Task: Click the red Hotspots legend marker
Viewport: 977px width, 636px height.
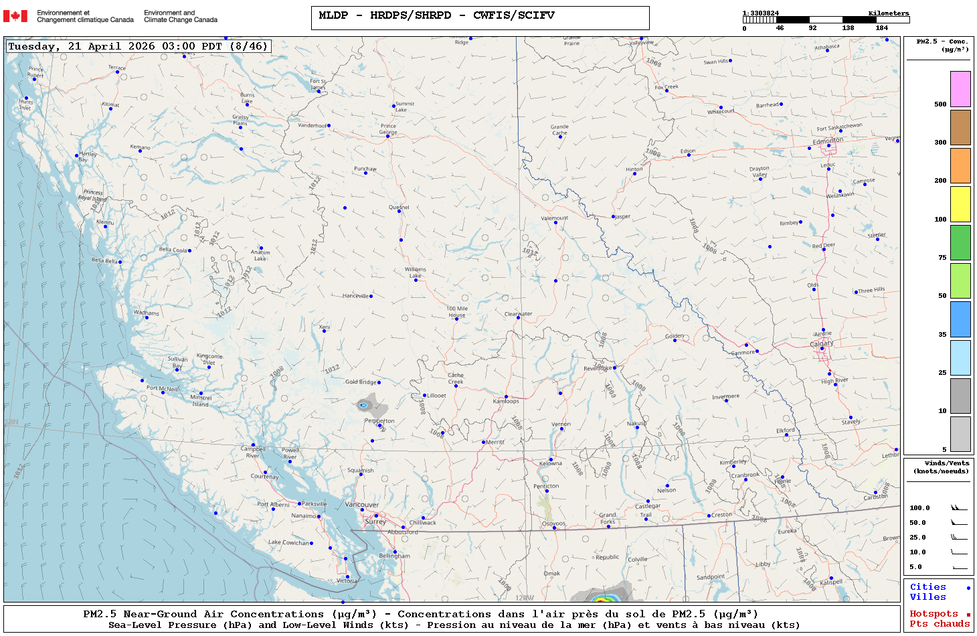Action: pos(968,615)
